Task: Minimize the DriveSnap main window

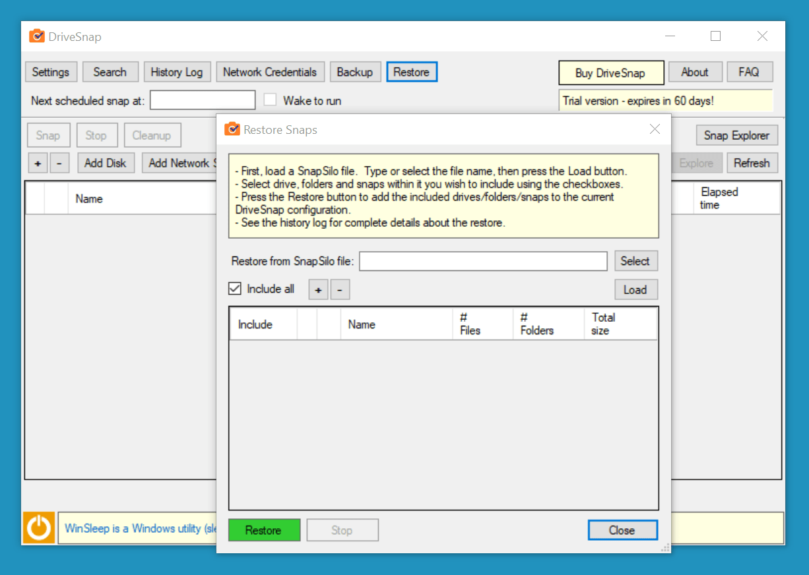Action: coord(670,36)
